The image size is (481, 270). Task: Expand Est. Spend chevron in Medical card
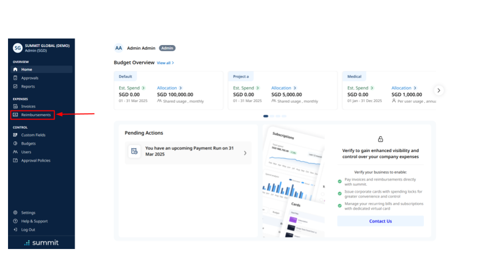tap(372, 88)
